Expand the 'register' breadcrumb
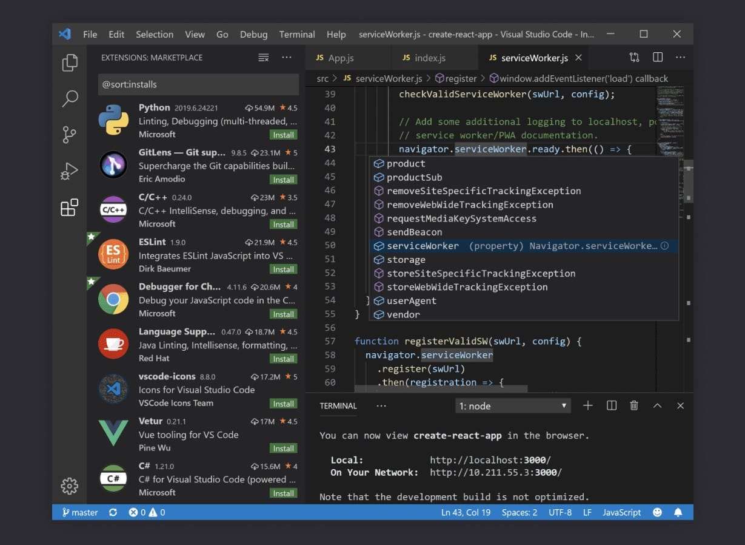 [456, 78]
